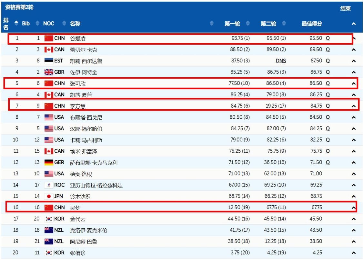363x260 pixels.
Task: Click the Q mark beside 谷爱凌's best score
Action: 327,38
